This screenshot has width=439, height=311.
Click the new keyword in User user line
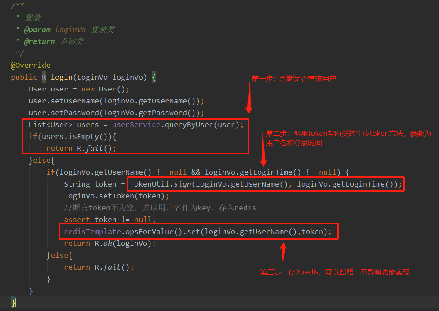pyautogui.click(x=88, y=89)
